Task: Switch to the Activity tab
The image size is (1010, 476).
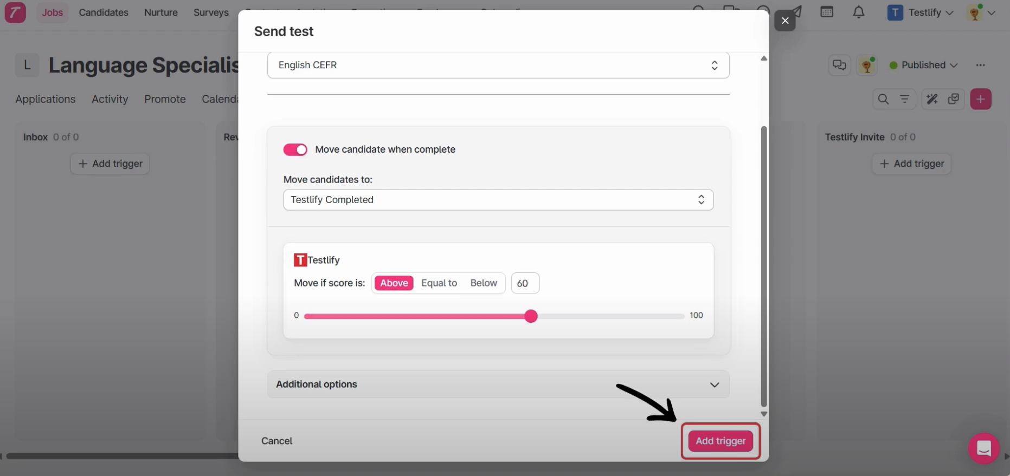Action: click(x=110, y=99)
